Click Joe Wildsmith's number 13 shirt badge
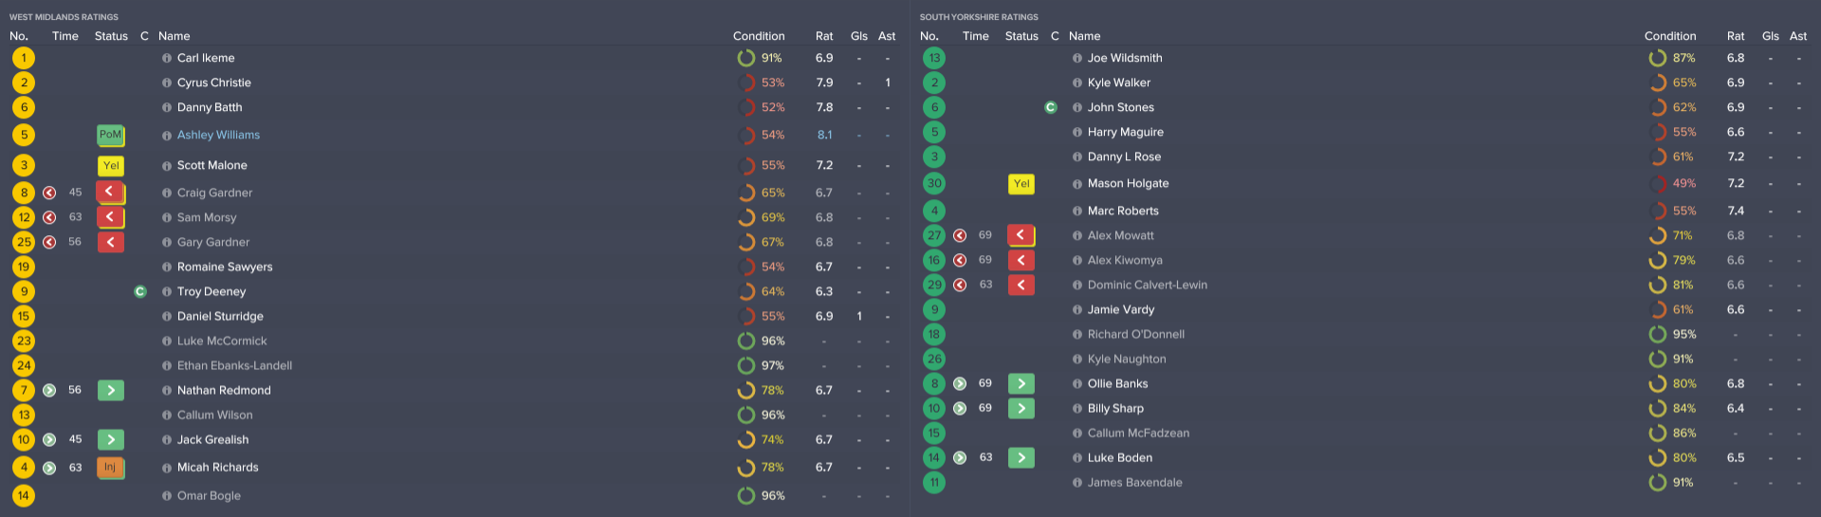 934,58
